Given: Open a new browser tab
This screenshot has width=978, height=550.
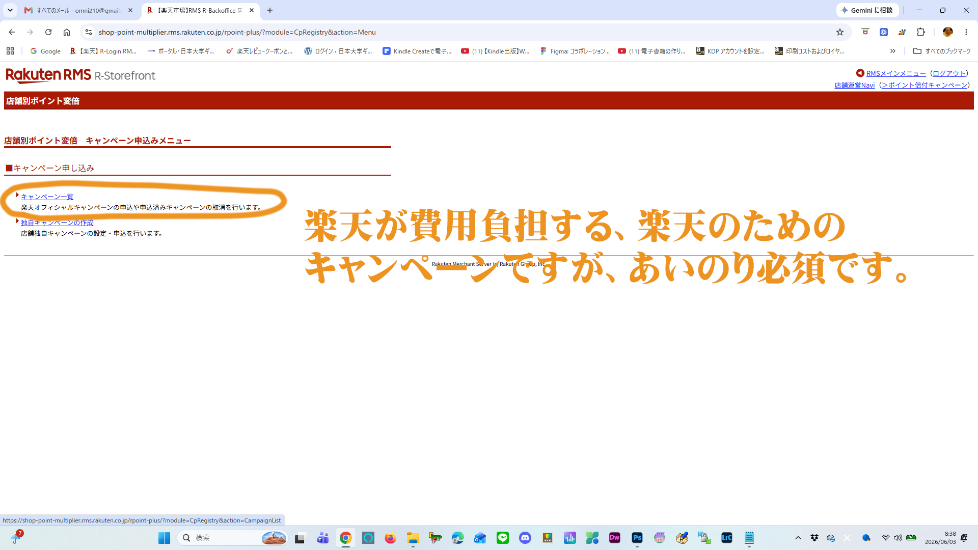Looking at the screenshot, I should (x=270, y=10).
